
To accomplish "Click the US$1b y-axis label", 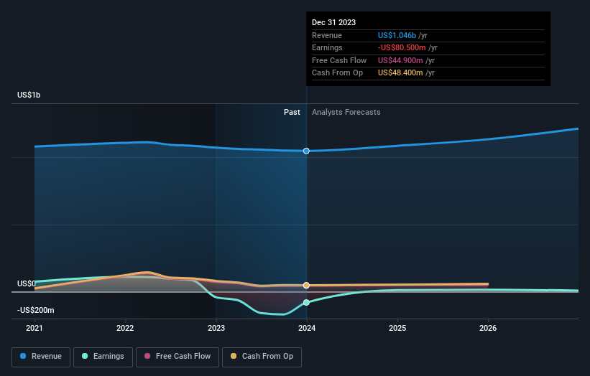I will click(x=29, y=95).
